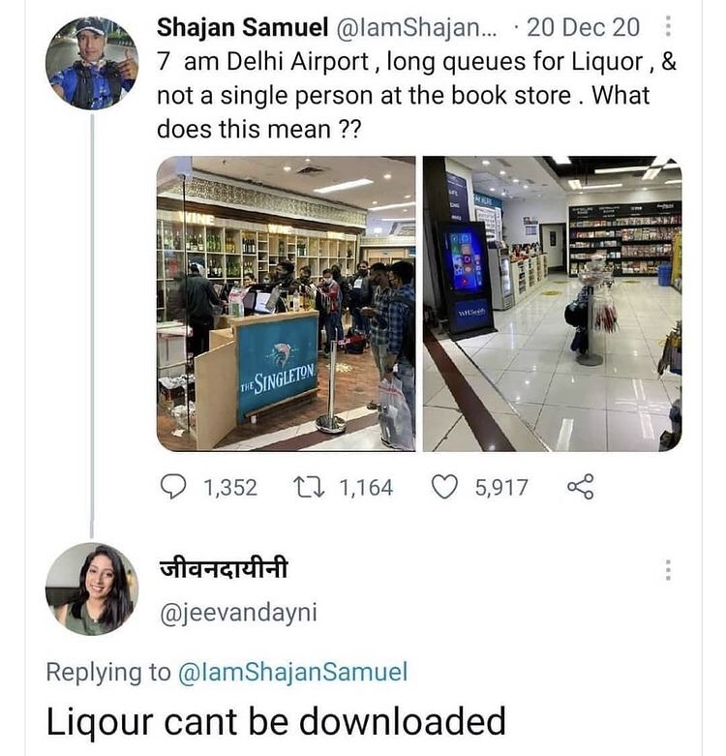Click the 5,917 likes count
The image size is (726, 756).
[501, 488]
